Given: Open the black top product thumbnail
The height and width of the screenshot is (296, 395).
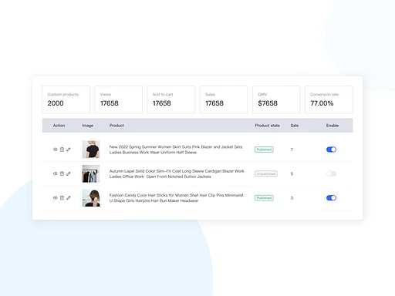Looking at the screenshot, I should point(91,150).
